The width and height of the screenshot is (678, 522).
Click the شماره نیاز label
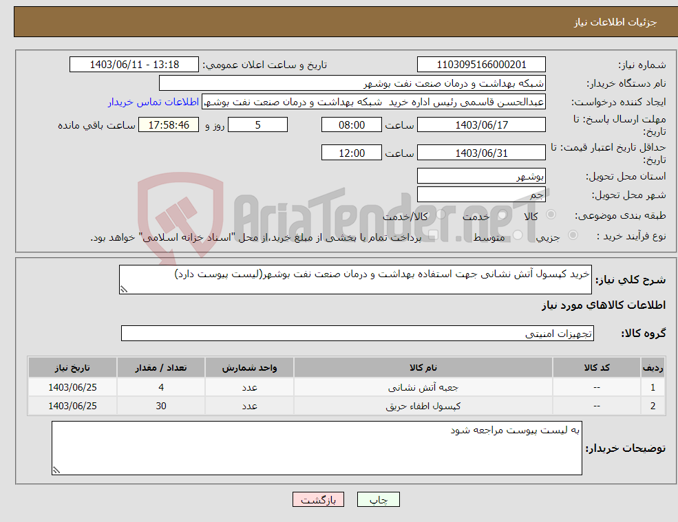tap(642, 65)
